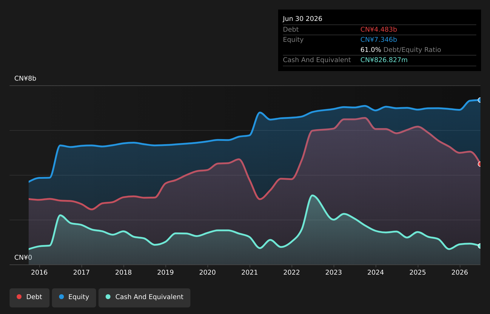Screen dimensions: 490x314
Task: Click the 2018 x-axis label
Action: (124, 272)
